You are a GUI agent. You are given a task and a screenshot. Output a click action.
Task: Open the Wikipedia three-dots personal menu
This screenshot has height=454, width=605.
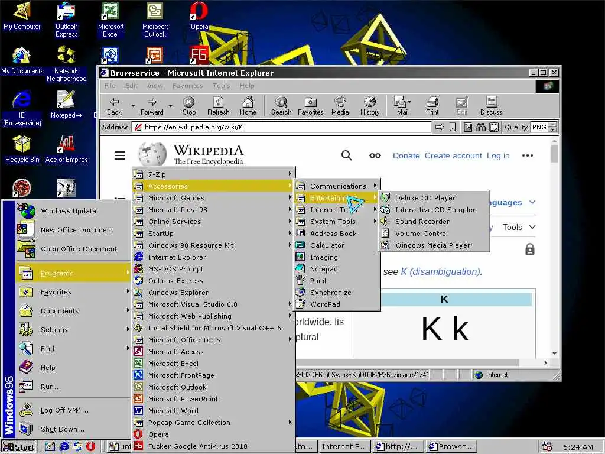point(527,155)
